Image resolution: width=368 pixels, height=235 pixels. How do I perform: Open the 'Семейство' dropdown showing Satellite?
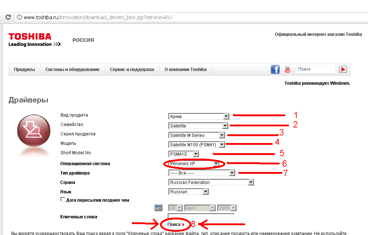coord(198,126)
